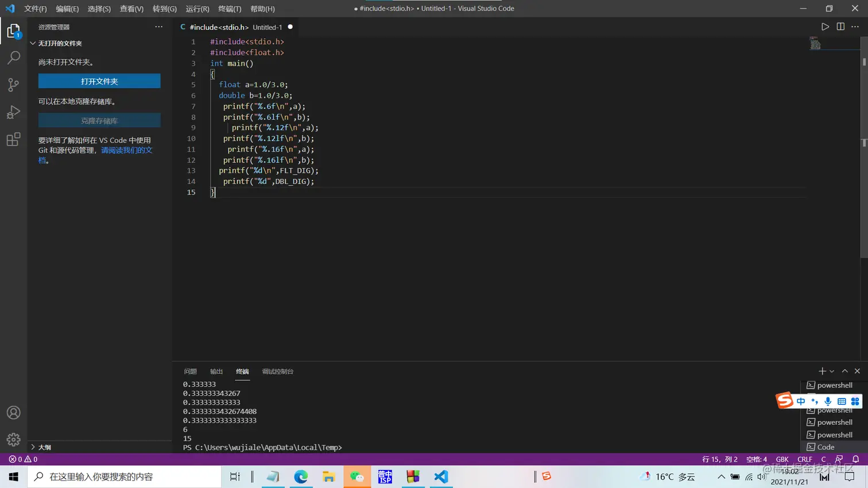Image resolution: width=868 pixels, height=488 pixels.
Task: Split the editor to the right
Action: point(840,27)
